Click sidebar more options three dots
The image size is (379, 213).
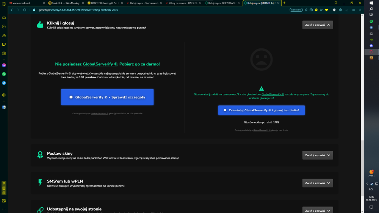tap(4, 209)
